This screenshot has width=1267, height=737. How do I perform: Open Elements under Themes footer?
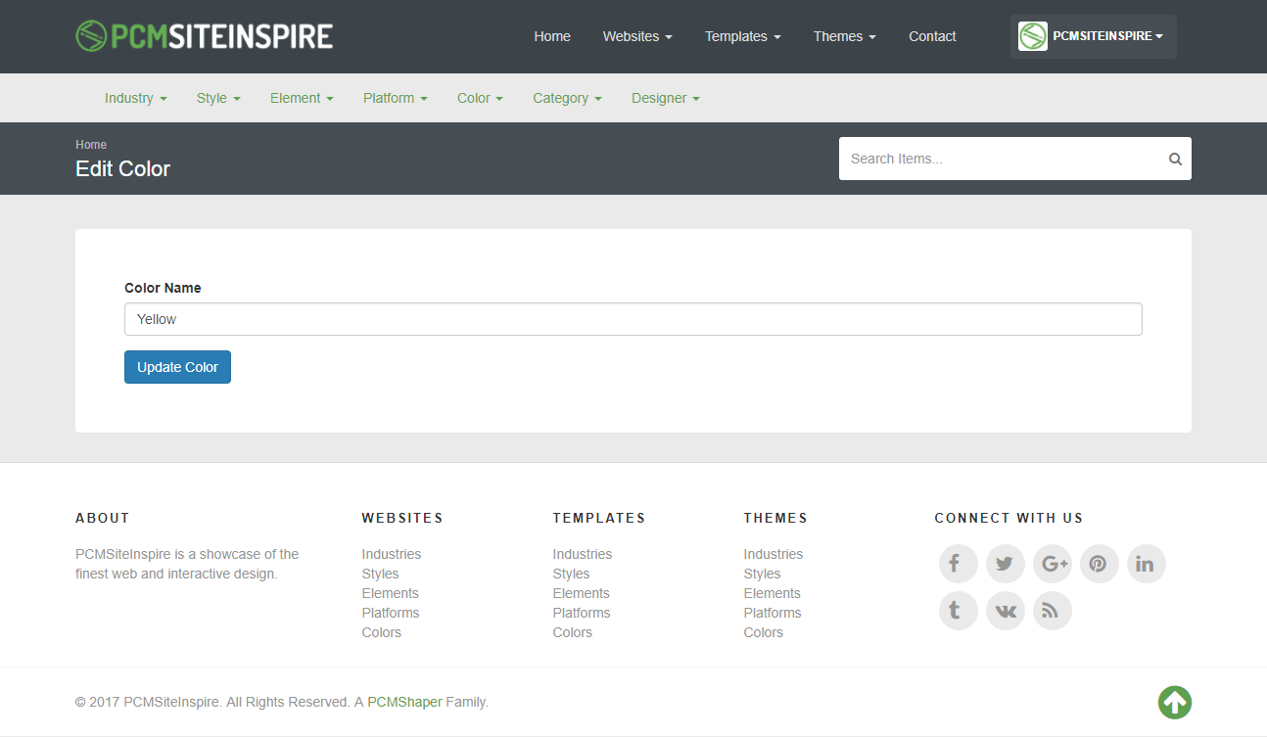click(772, 593)
